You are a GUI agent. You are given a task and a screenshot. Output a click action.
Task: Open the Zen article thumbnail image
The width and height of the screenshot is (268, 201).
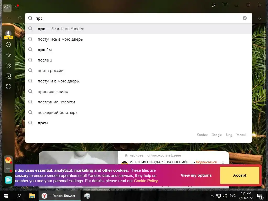coord(79,158)
